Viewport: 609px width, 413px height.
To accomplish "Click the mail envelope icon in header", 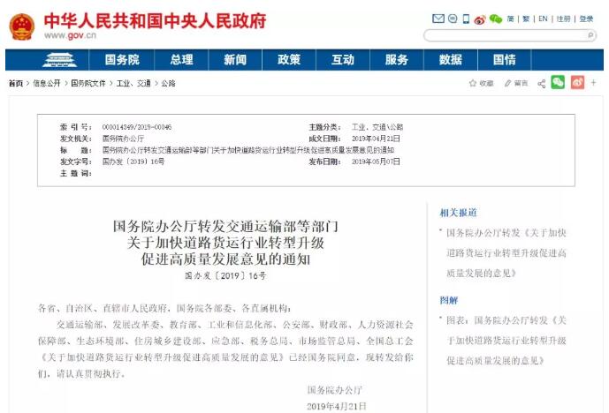I will (x=438, y=19).
